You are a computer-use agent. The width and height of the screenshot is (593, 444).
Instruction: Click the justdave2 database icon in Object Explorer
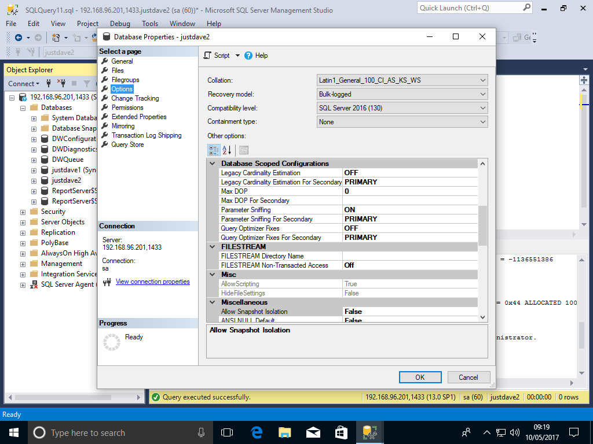pos(45,180)
